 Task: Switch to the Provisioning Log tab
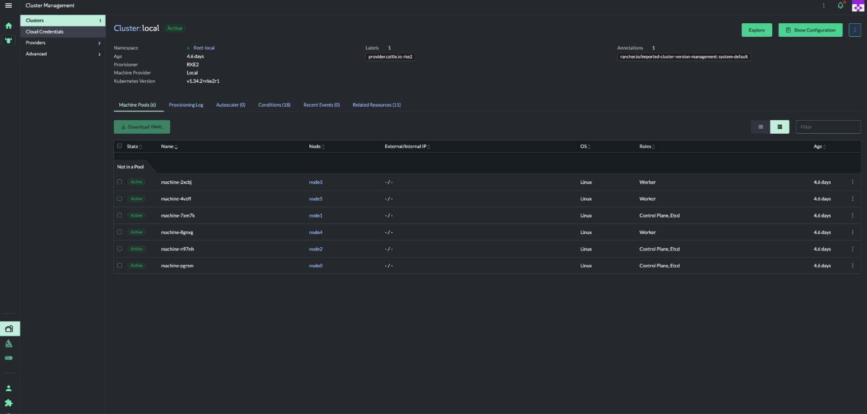pos(186,105)
